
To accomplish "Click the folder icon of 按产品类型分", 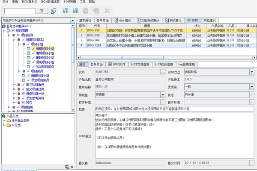I will tap(9, 121).
